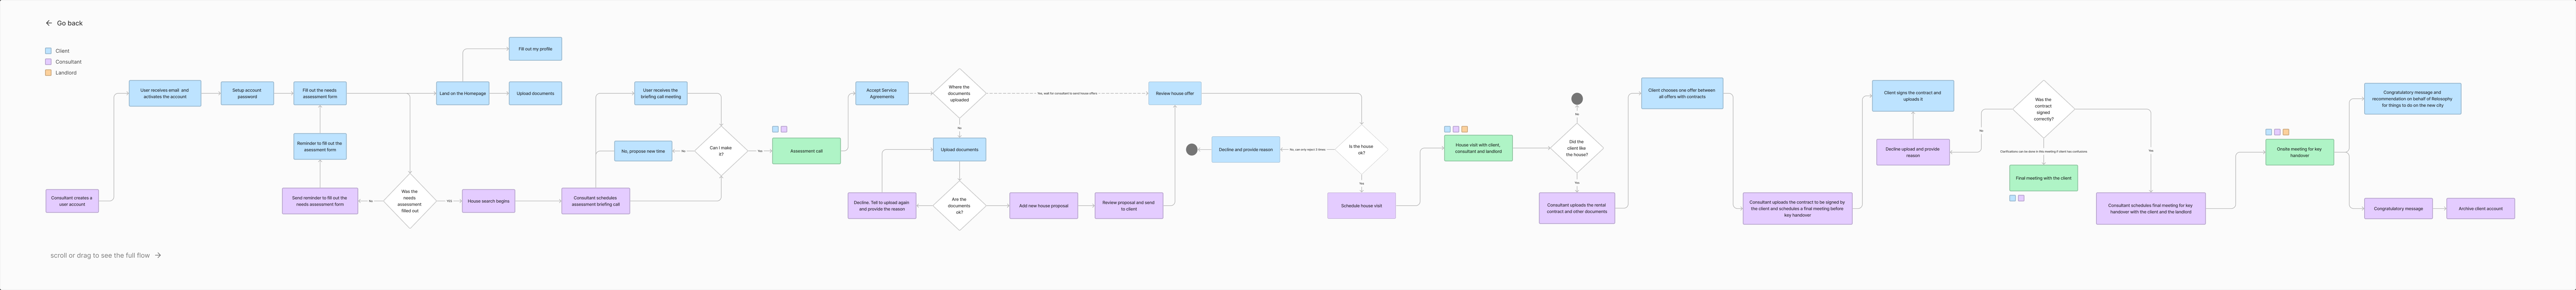
Task: Select the "Consultant creates a user account" node
Action: tap(72, 201)
